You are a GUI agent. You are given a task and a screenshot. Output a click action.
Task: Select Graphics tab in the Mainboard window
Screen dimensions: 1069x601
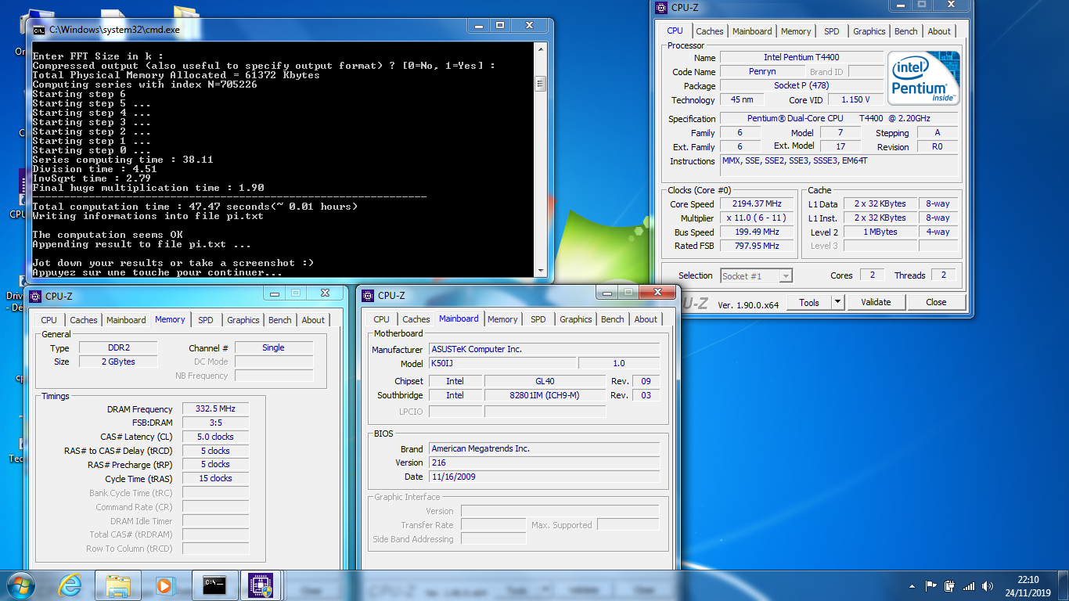(576, 319)
